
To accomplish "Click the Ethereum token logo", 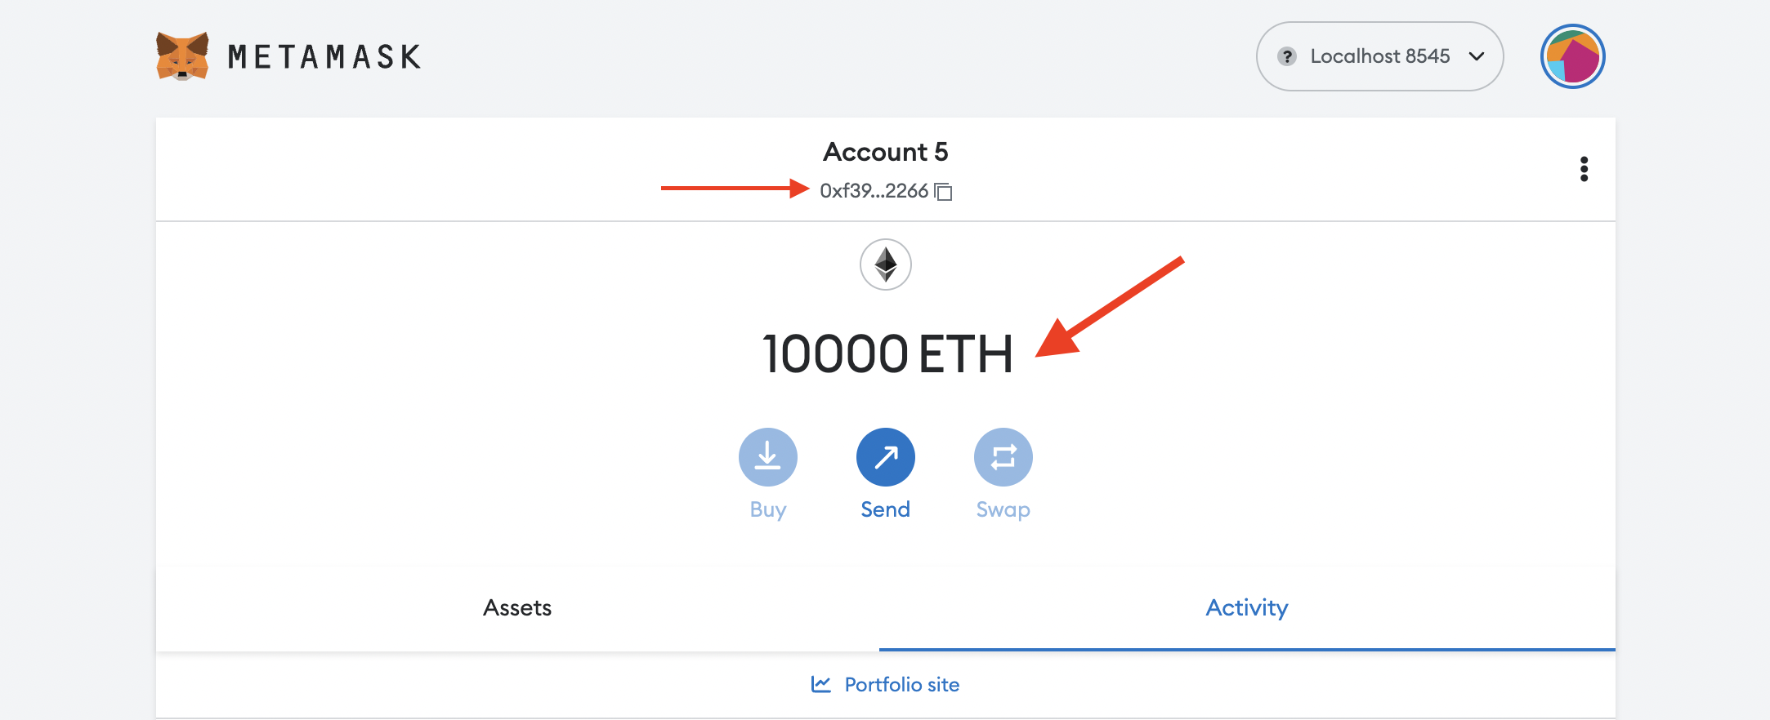I will click(x=885, y=264).
